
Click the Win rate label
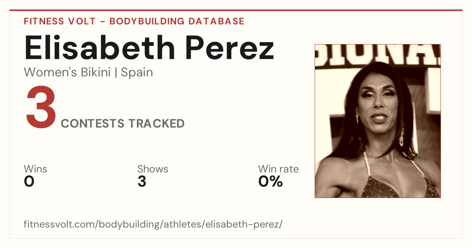tap(278, 169)
